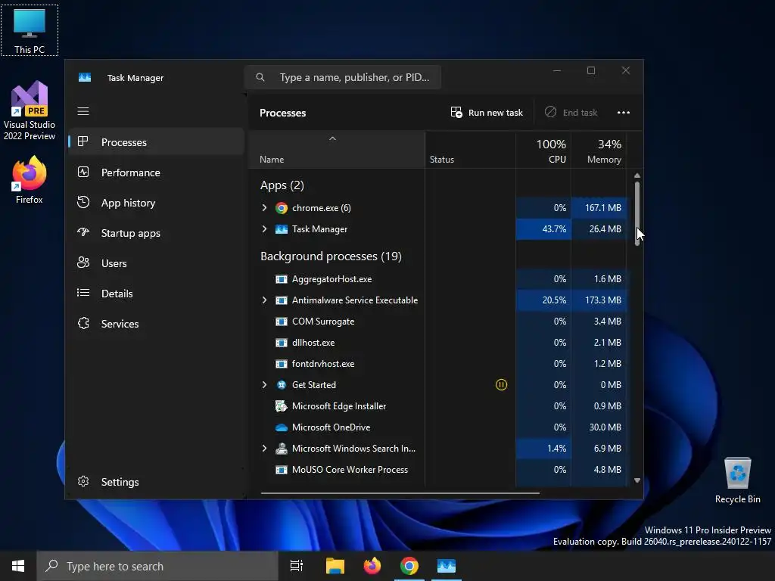
Task: Click the search magnifier icon in Task Manager
Action: [260, 77]
